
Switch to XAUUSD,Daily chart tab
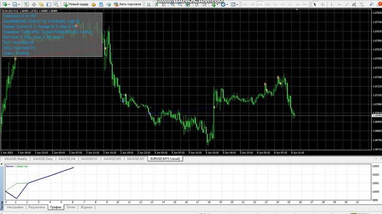(43, 159)
